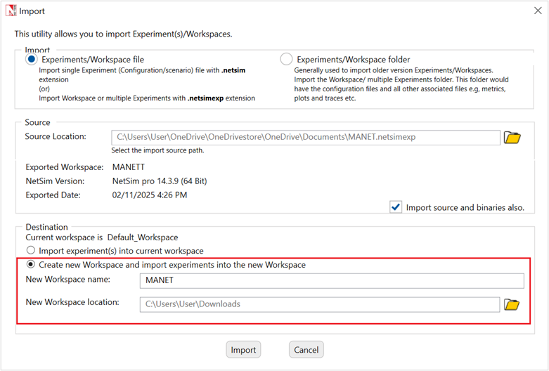Click NetSim pro 14.3.9 (64 Bit) text

click(160, 181)
